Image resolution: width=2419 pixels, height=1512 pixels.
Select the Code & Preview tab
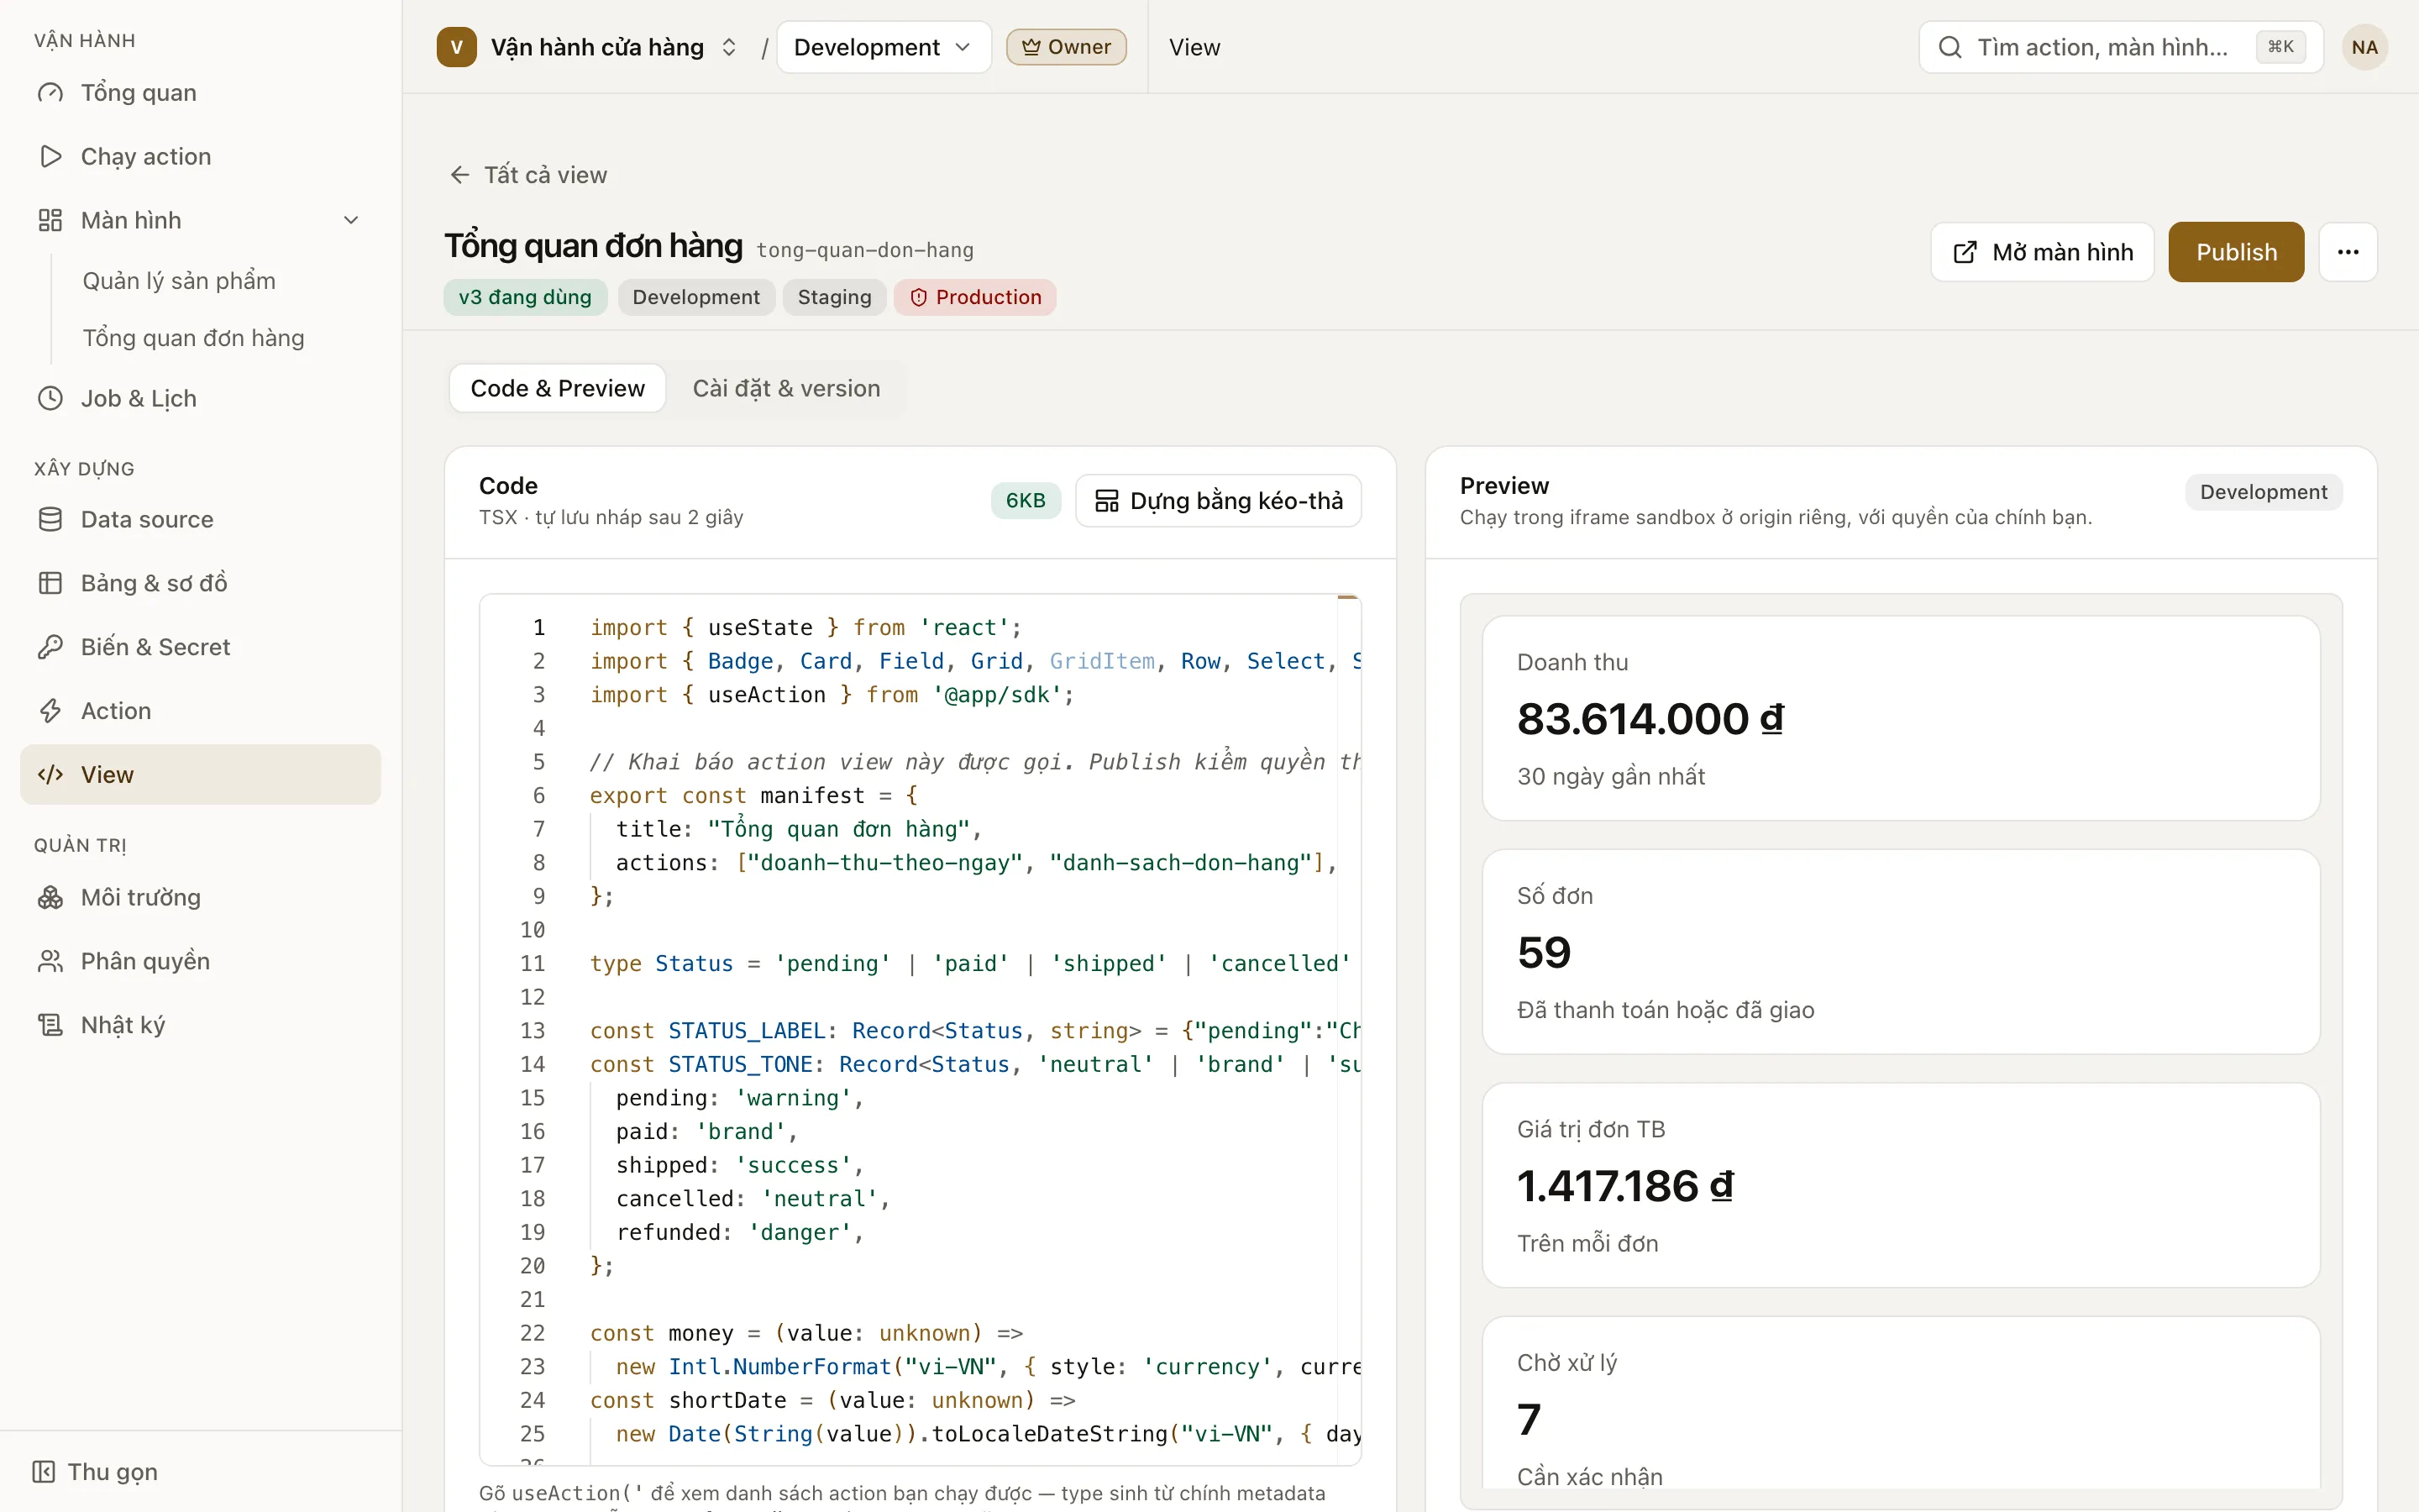click(x=558, y=389)
